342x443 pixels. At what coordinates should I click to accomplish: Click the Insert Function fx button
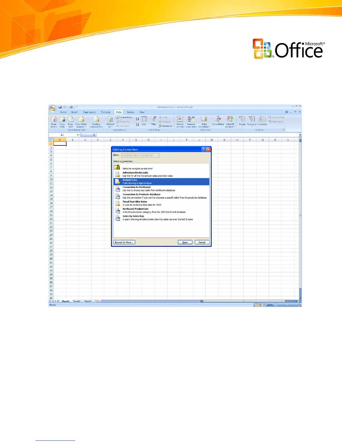pos(94,135)
